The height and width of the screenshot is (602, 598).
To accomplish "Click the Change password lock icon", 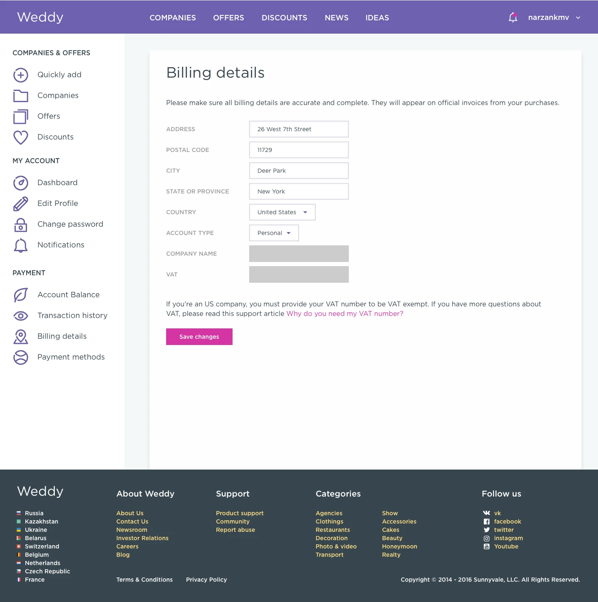I will pos(21,225).
